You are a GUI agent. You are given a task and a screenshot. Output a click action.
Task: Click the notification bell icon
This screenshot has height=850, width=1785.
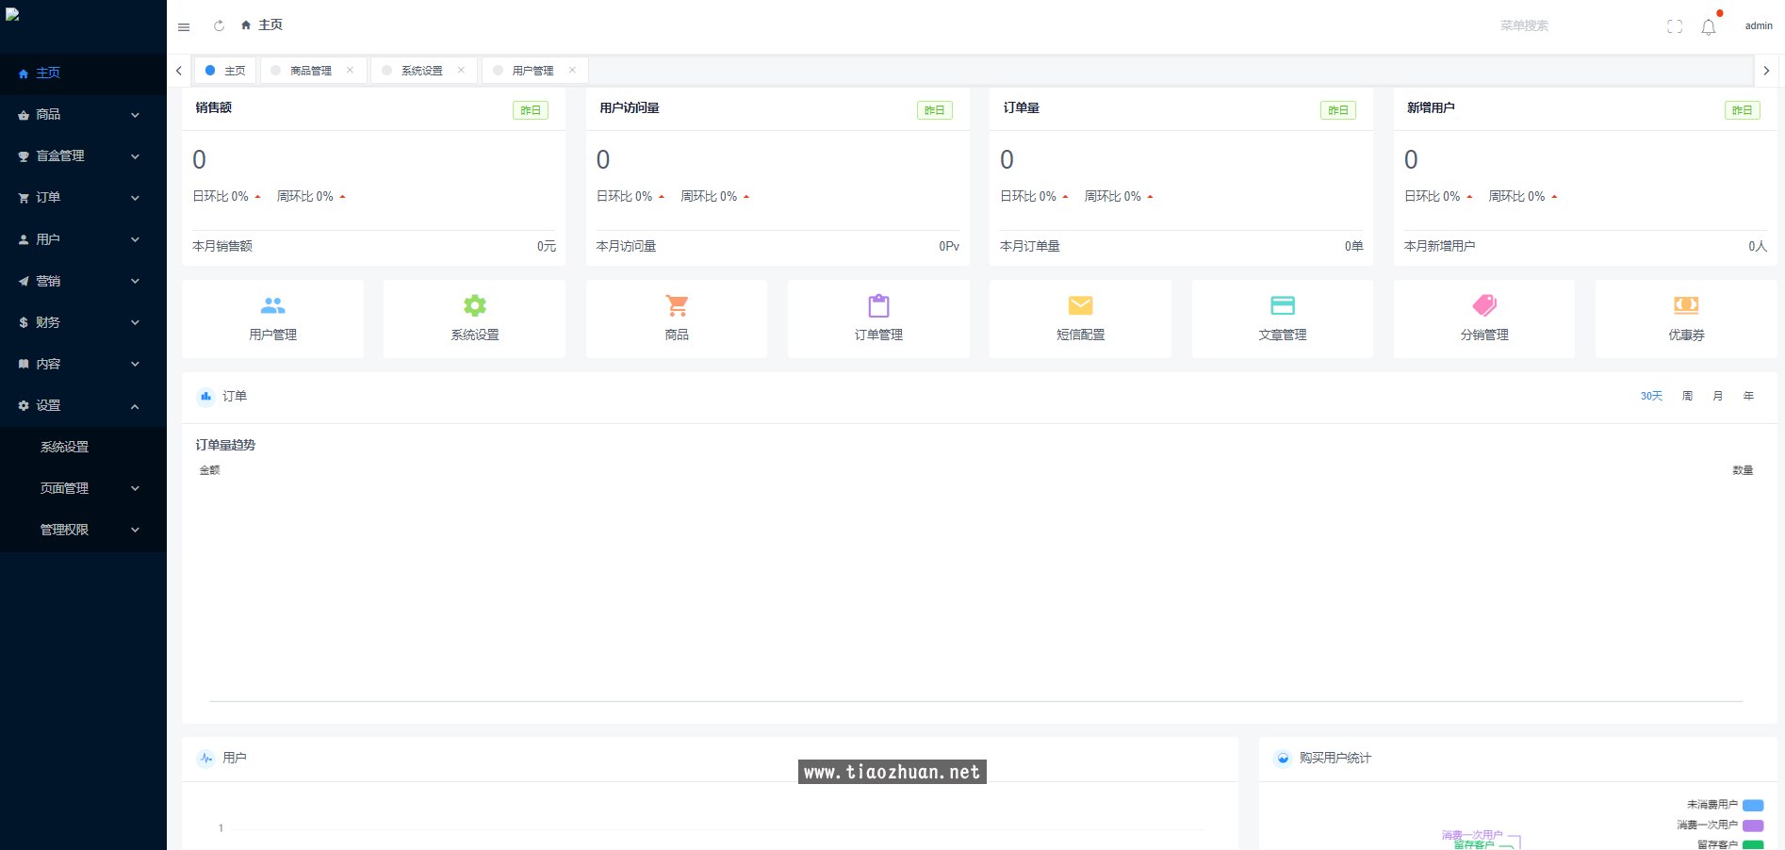1708,27
